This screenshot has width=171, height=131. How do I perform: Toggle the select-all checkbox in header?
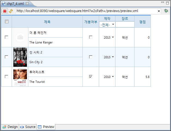coord(7,22)
